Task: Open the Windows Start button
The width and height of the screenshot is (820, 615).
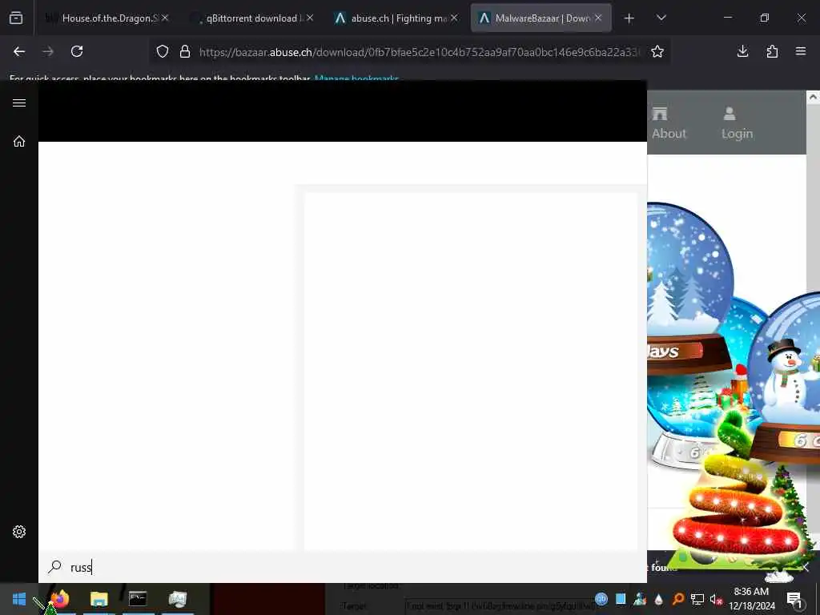Action: pos(19,599)
